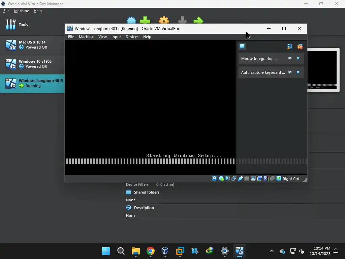Toggle the notification center icon in VM window
Image resolution: width=345 pixels, height=259 pixels.
pyautogui.click(x=242, y=46)
